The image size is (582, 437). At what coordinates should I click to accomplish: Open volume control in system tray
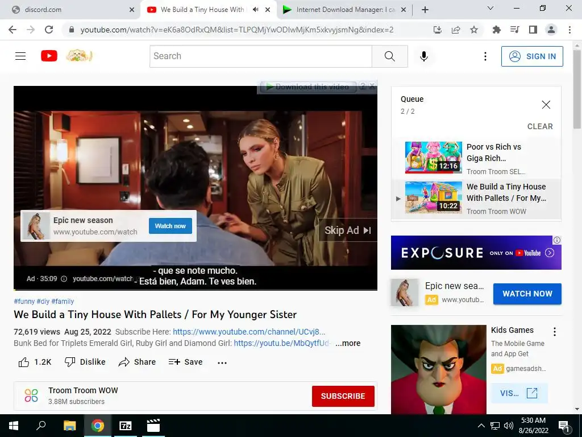point(509,426)
